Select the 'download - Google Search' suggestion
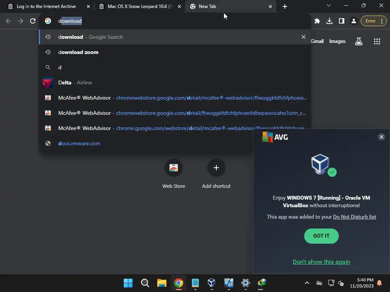This screenshot has width=390, height=292. 175,37
